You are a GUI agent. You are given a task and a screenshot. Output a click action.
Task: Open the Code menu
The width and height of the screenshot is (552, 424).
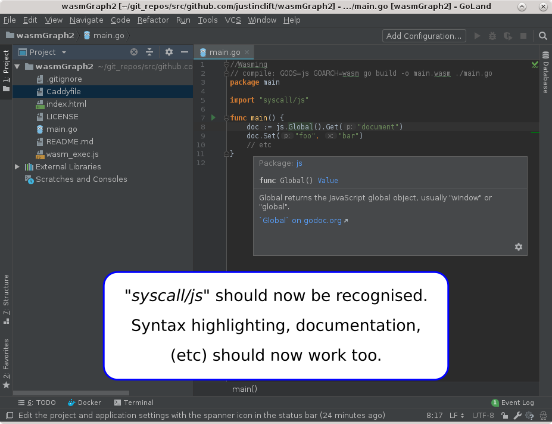click(x=120, y=20)
